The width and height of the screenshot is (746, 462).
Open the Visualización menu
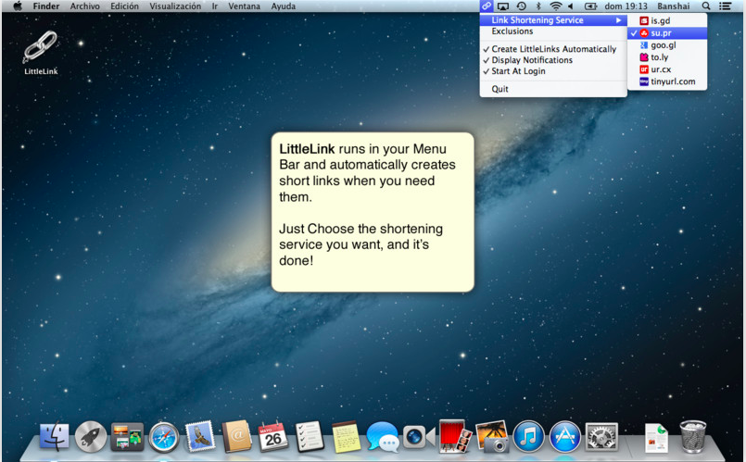(x=175, y=6)
